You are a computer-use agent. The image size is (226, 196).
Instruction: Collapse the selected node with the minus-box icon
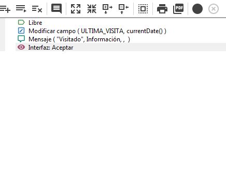(x=123, y=9)
